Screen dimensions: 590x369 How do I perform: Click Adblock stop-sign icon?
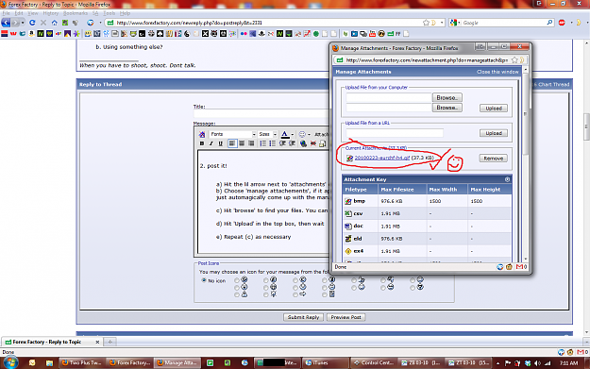pyautogui.click(x=562, y=23)
